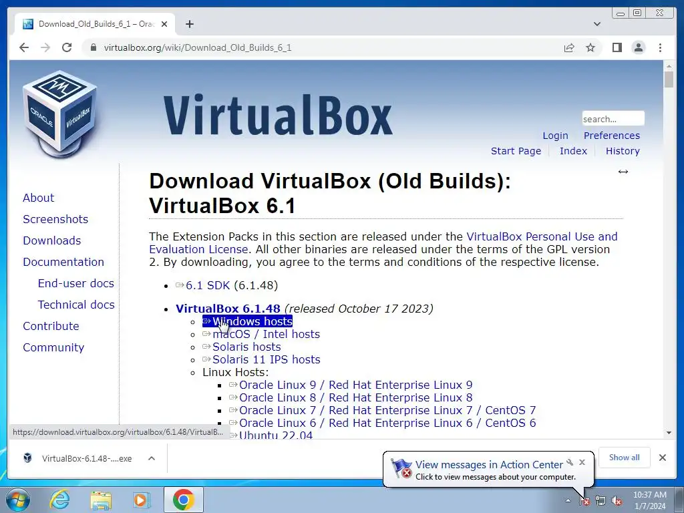Share this page via share icon

[x=569, y=47]
